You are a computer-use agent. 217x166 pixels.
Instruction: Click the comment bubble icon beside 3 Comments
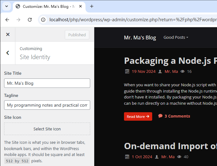pyautogui.click(x=160, y=116)
